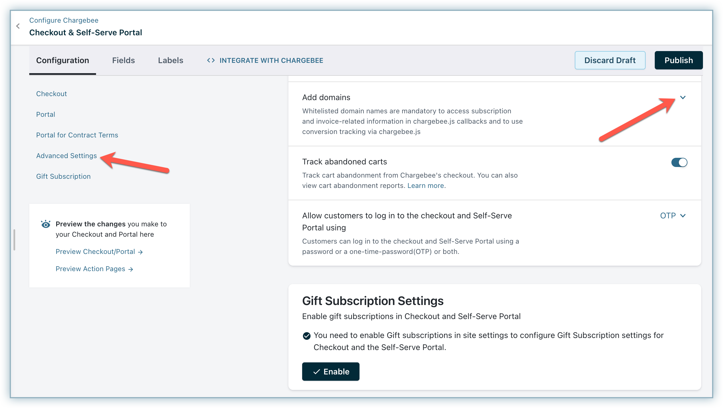
Task: Select the Configuration tab
Action: (x=62, y=60)
